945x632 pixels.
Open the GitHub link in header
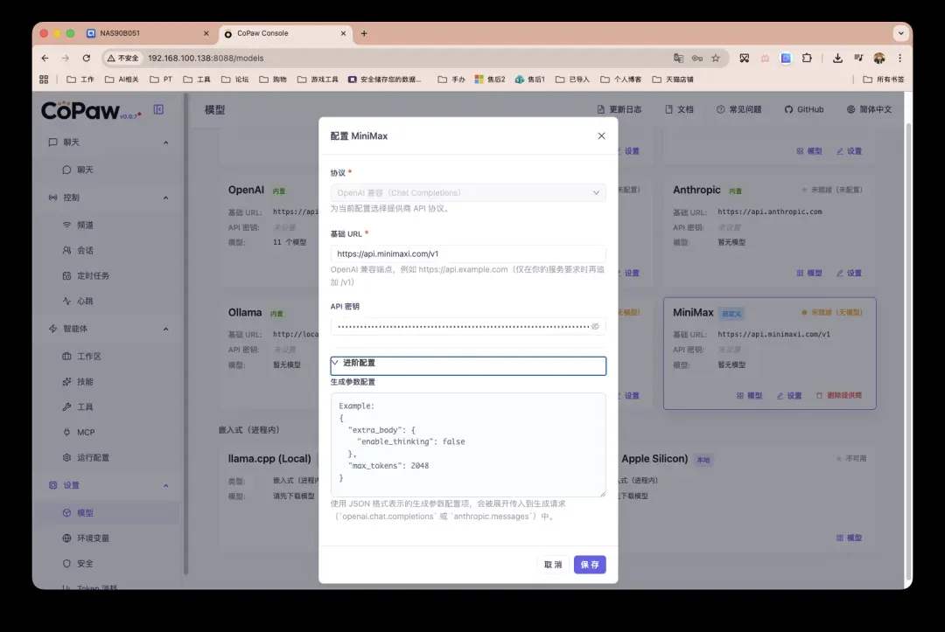[x=803, y=109]
